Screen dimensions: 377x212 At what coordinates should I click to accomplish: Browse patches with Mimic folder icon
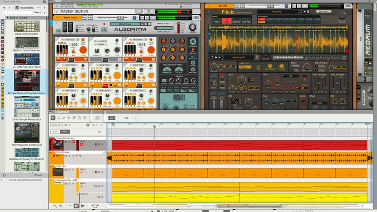pyautogui.click(x=305, y=11)
